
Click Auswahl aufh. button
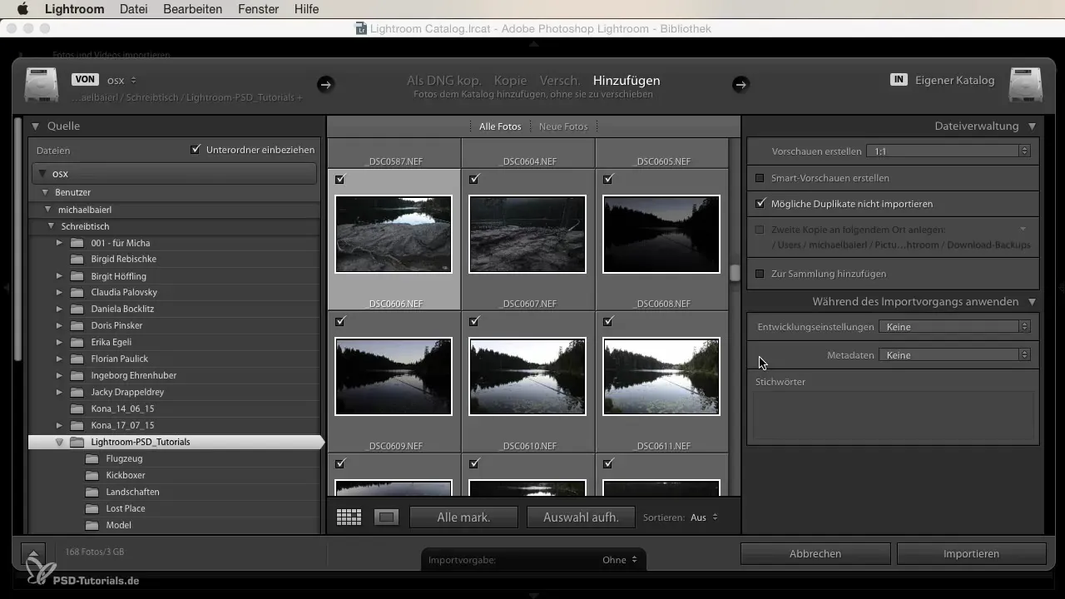(581, 517)
